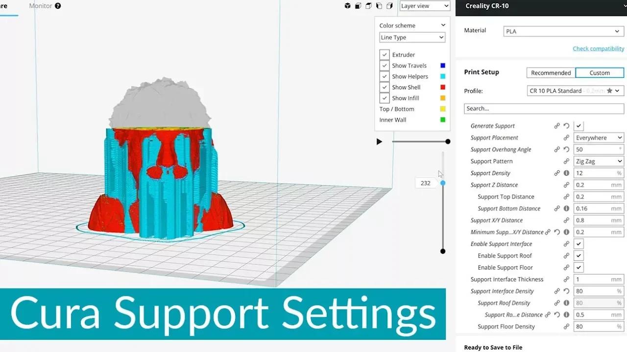The height and width of the screenshot is (352, 627).
Task: Click the Check compatibility link
Action: [x=598, y=48]
